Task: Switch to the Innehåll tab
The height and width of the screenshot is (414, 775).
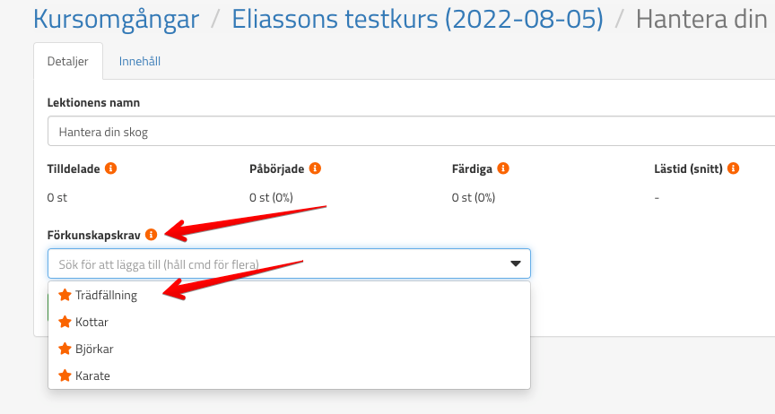Action: pyautogui.click(x=140, y=62)
